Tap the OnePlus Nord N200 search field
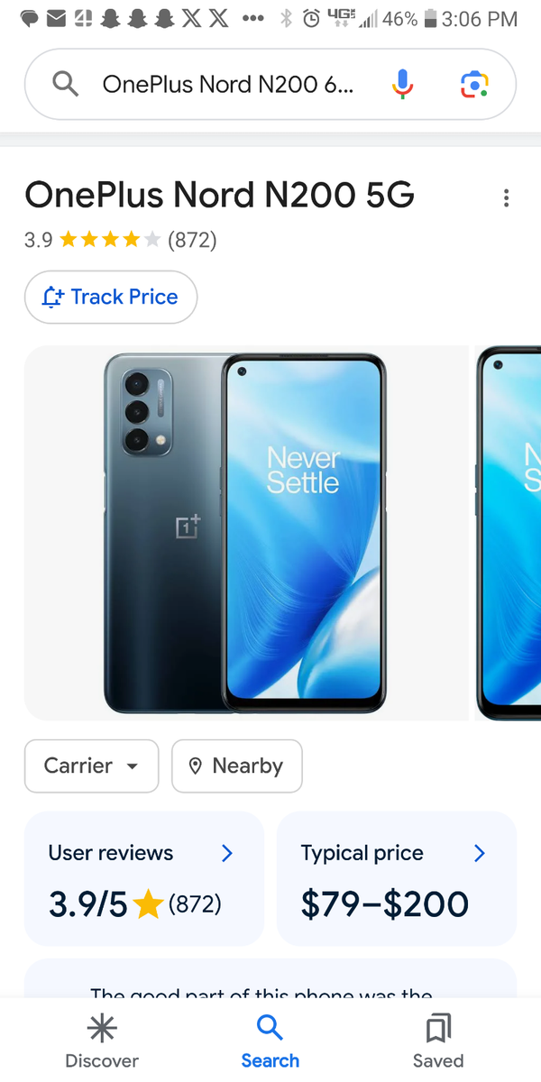541x1082 pixels. 228,85
